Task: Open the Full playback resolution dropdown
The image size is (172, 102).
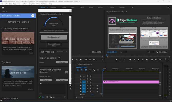Action: coord(151,52)
